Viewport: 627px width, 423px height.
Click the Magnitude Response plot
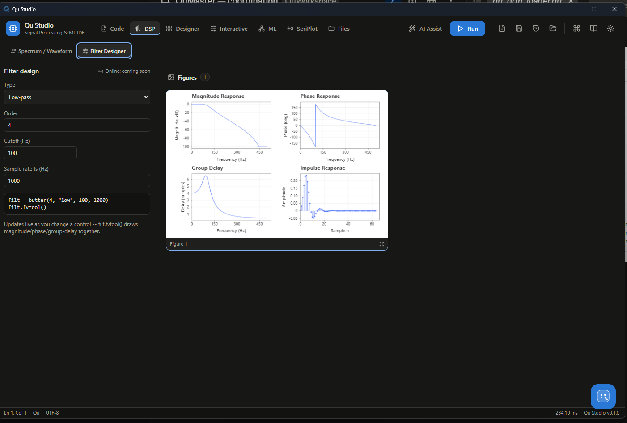[231, 125]
